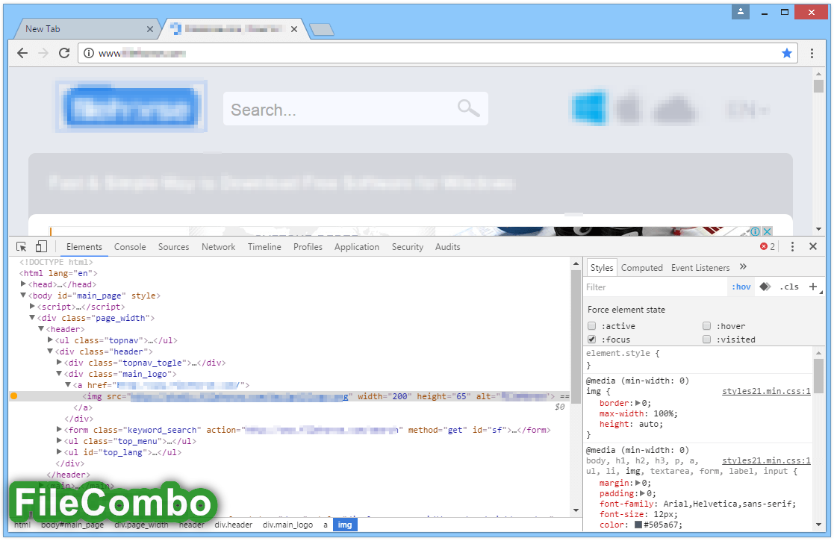
Task: Open the Application tab
Action: click(356, 246)
